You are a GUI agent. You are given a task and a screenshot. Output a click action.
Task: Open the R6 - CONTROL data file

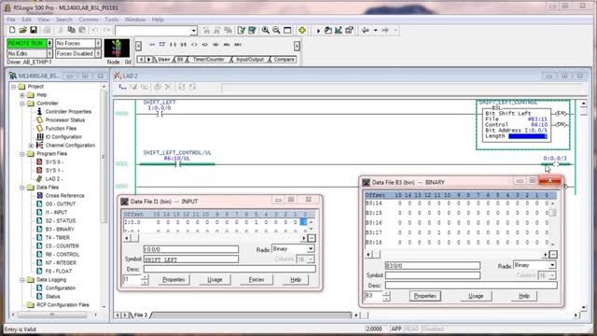pos(62,254)
